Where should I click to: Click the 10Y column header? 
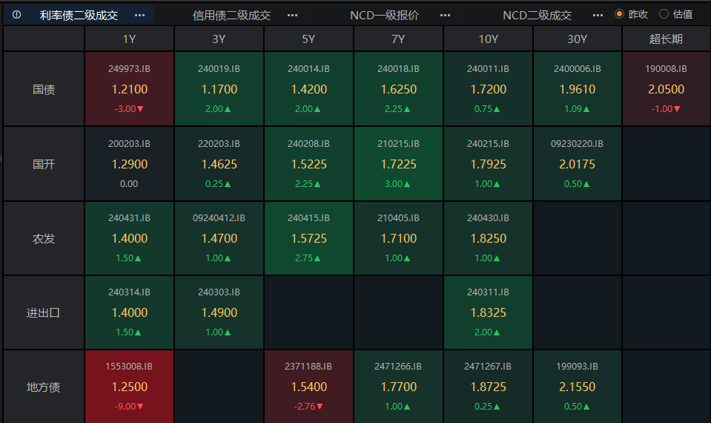pyautogui.click(x=488, y=39)
